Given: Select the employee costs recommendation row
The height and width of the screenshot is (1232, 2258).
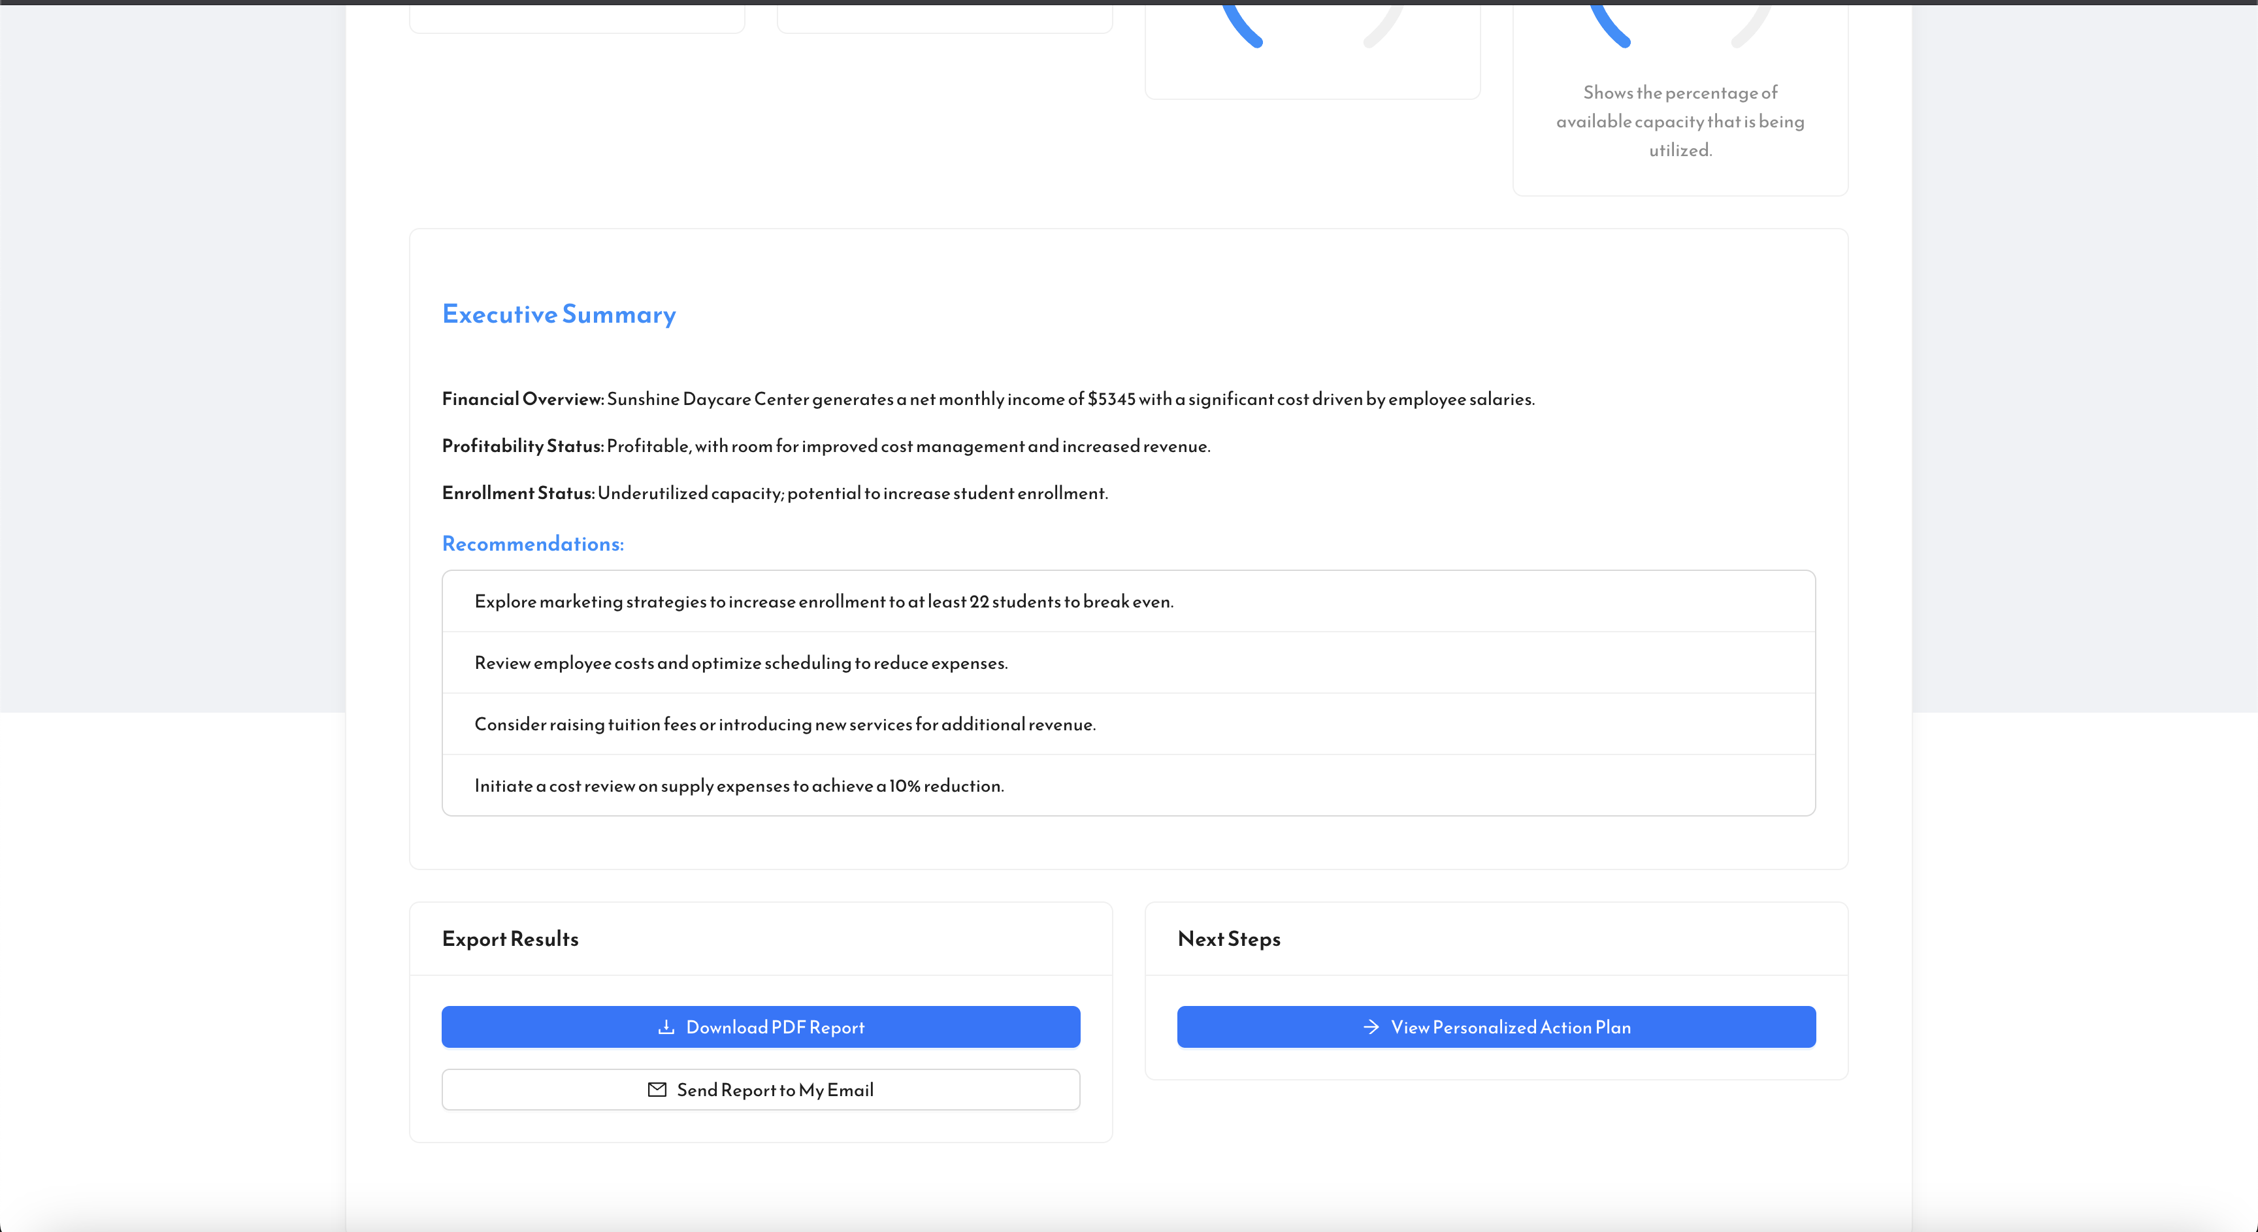Looking at the screenshot, I should 741,663.
